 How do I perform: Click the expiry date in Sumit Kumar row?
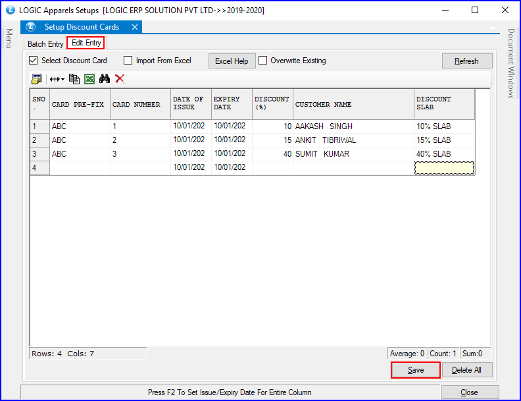pyautogui.click(x=232, y=154)
